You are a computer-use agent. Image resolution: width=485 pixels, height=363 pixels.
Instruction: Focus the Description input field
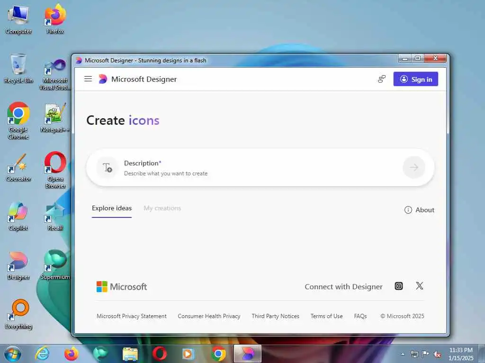260,168
